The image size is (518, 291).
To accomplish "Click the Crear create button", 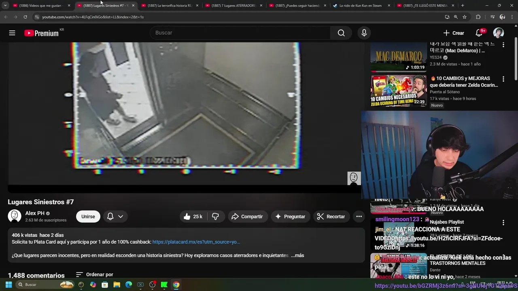I will click(454, 33).
